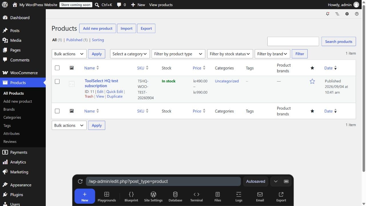Sort products by the Price column header

click(199, 68)
